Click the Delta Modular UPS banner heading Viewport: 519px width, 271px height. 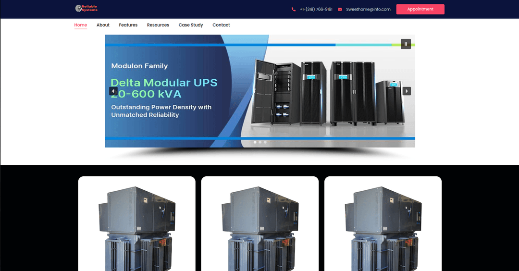click(164, 88)
